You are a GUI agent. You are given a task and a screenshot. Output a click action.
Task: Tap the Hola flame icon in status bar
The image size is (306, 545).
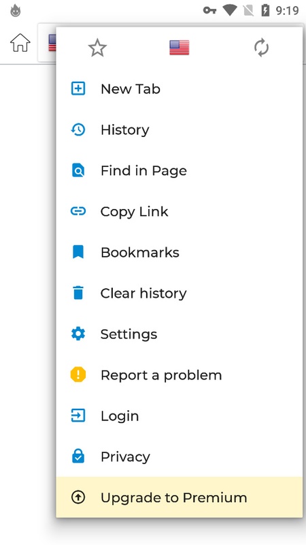click(15, 10)
